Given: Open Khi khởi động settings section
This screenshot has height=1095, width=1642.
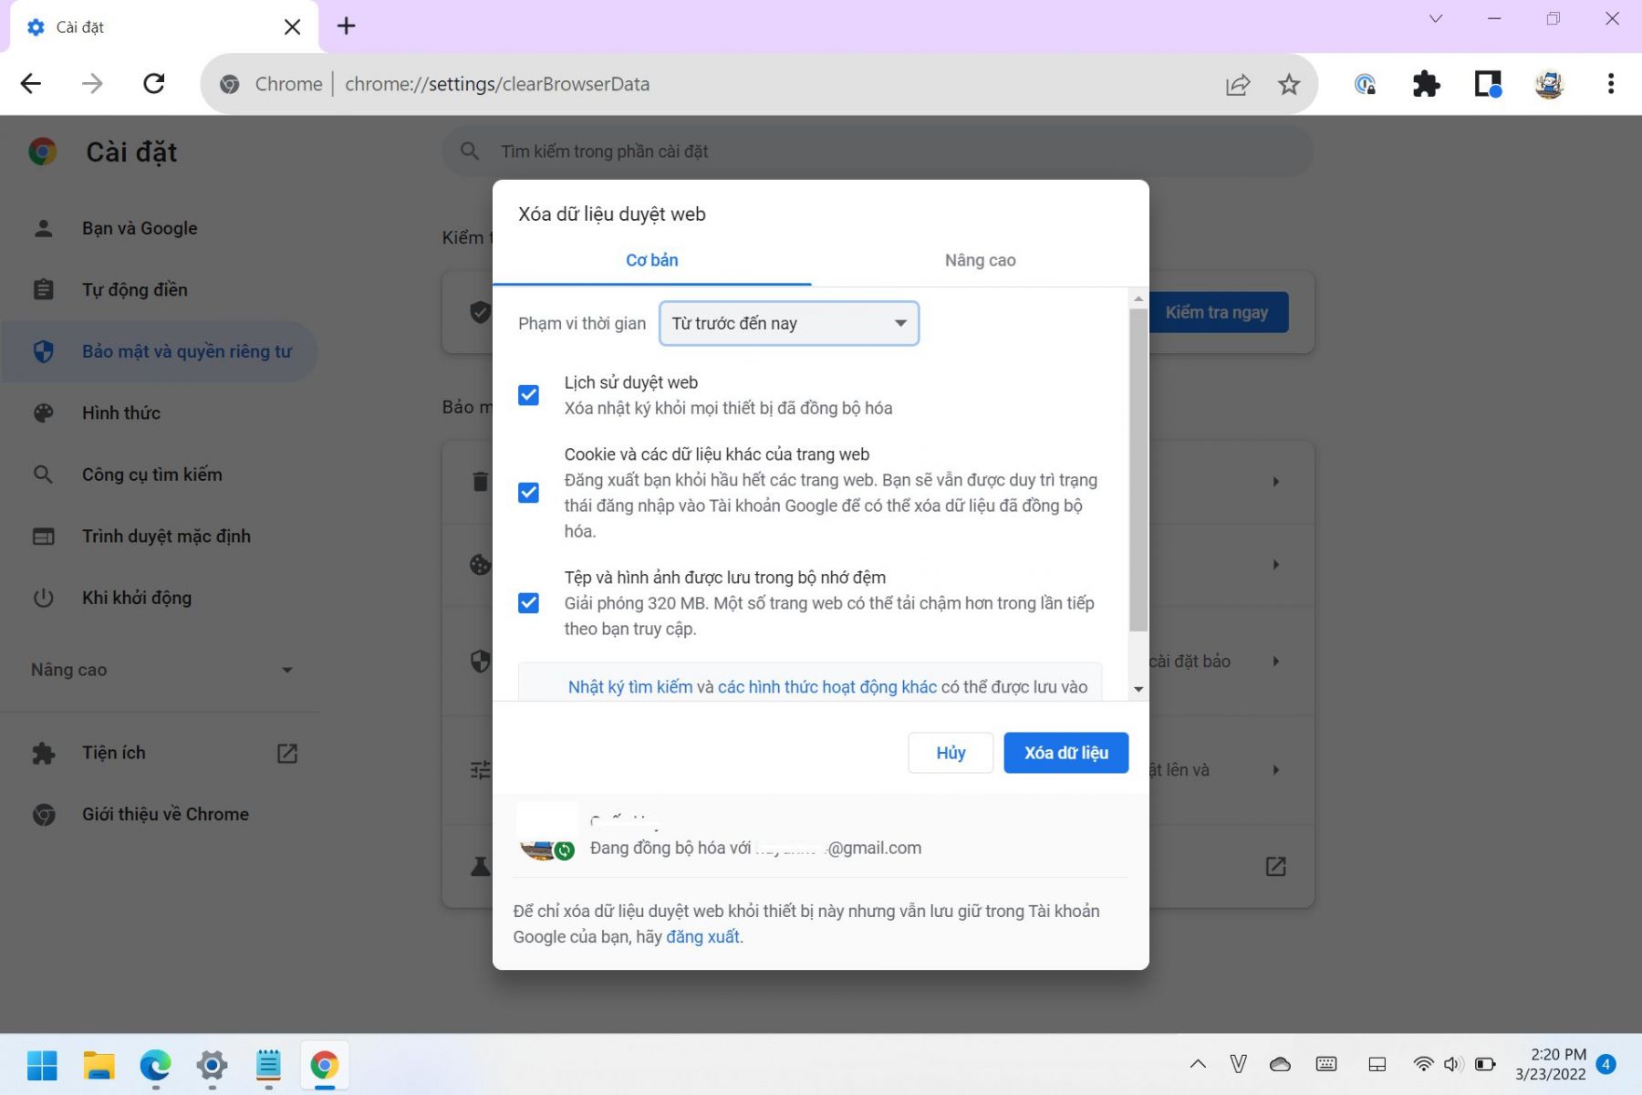Looking at the screenshot, I should 137,598.
